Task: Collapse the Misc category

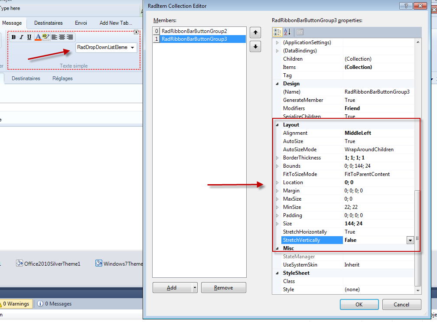Action: (x=277, y=248)
